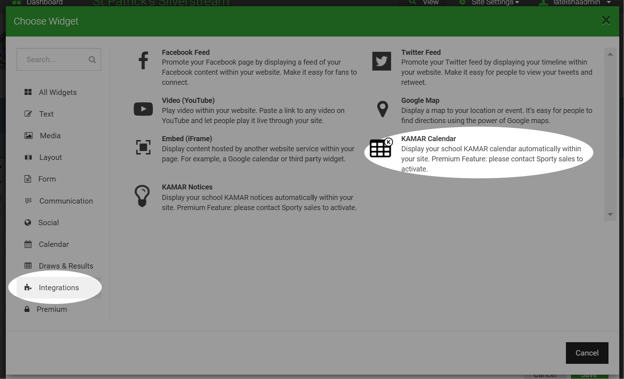Click the Communication speech icon
This screenshot has height=379, width=624.
28,201
